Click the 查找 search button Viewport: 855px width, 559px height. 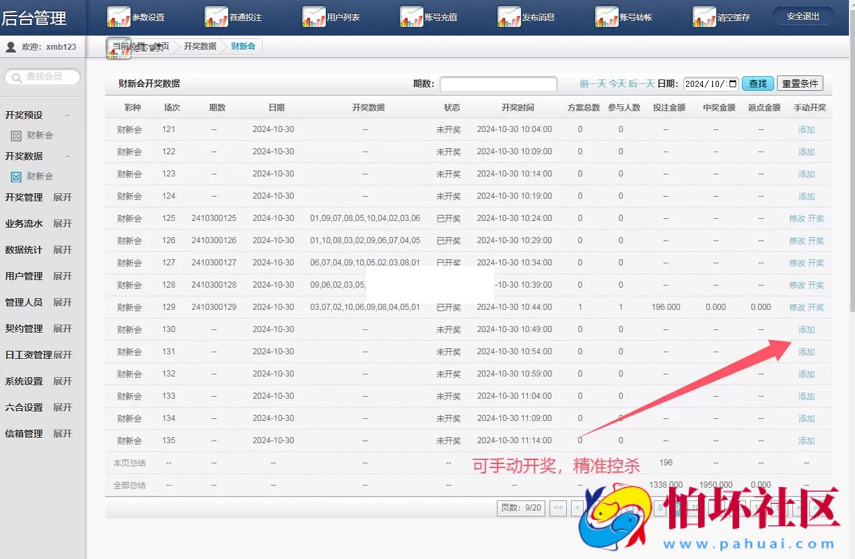pyautogui.click(x=757, y=83)
